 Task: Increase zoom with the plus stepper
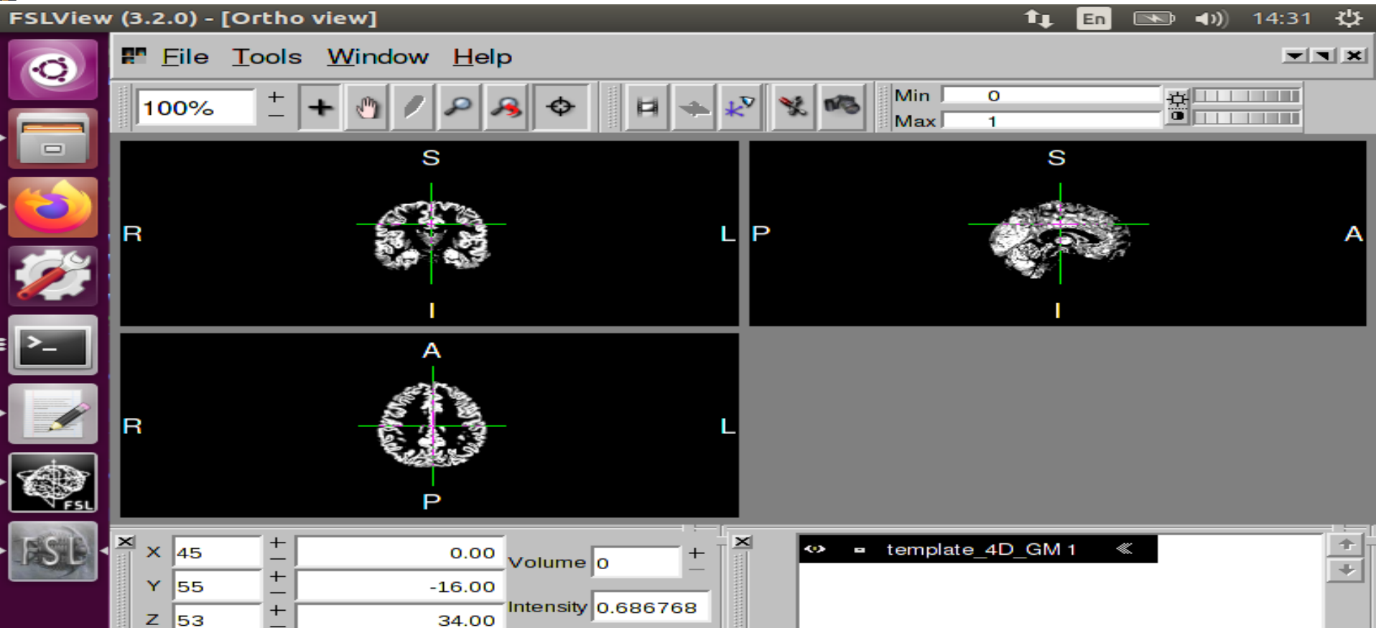[x=276, y=97]
